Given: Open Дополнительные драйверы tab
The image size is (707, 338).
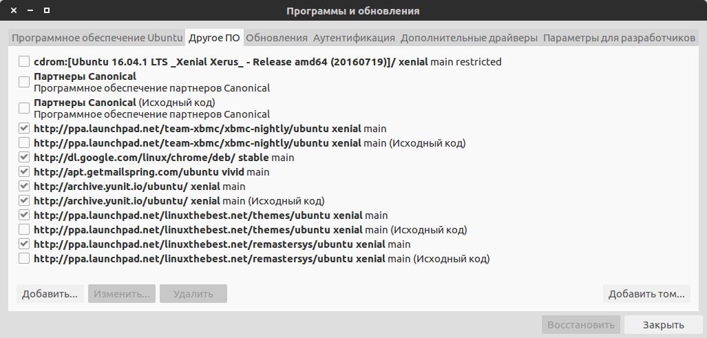Looking at the screenshot, I should 469,38.
